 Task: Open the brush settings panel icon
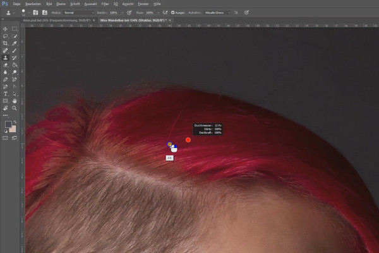coord(35,13)
